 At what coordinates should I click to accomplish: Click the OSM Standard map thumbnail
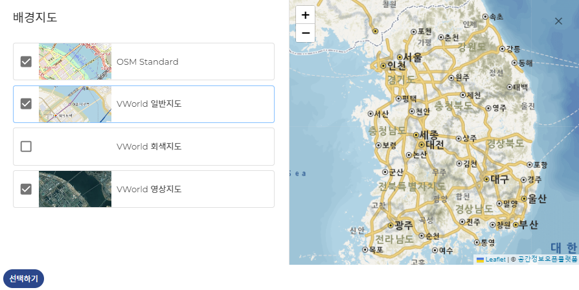(x=75, y=61)
